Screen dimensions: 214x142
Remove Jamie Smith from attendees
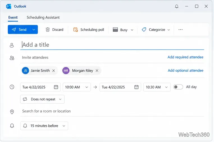click(54, 71)
